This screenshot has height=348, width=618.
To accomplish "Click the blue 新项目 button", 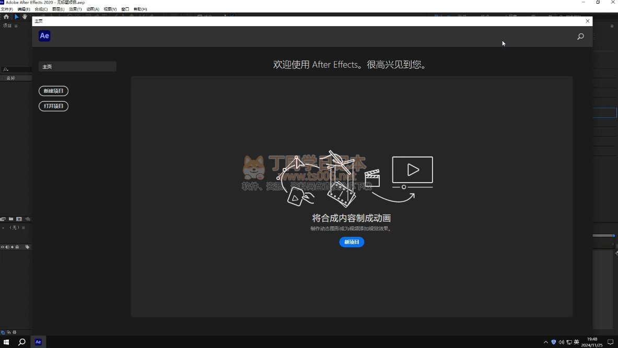I will point(352,242).
